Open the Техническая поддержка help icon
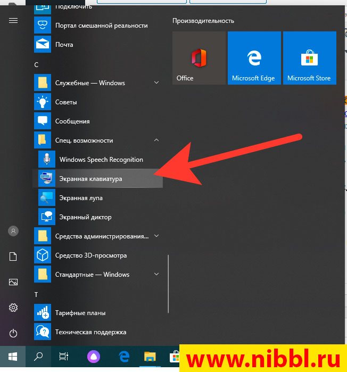347x372 pixels. (x=43, y=332)
